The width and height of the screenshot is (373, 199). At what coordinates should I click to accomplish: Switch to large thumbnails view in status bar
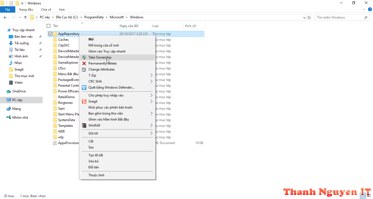tap(368, 196)
